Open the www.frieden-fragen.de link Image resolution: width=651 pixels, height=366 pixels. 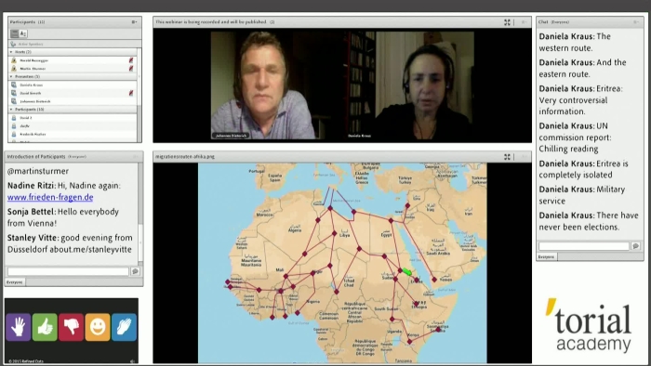coord(50,197)
